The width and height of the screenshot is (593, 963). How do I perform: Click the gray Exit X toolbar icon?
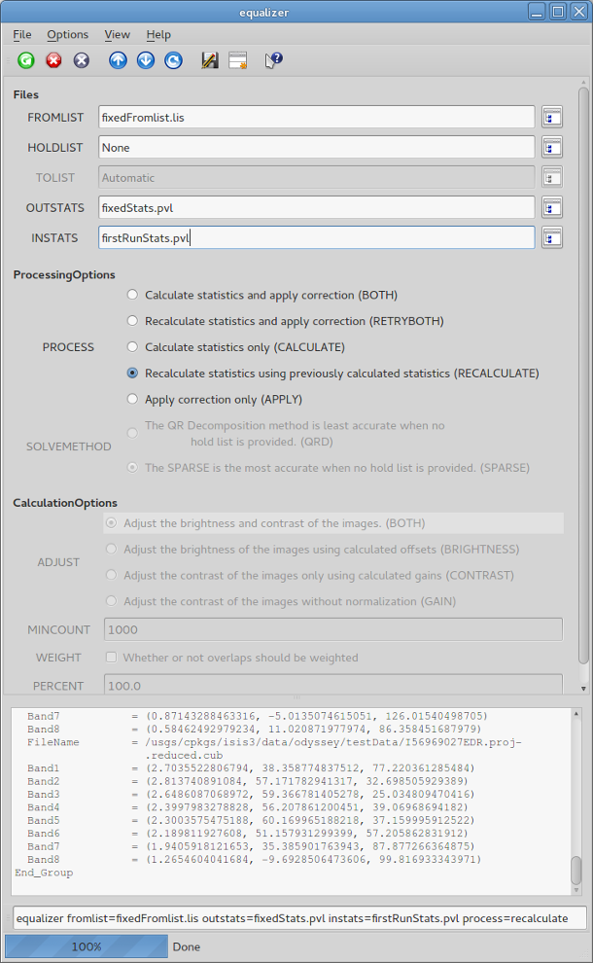click(x=82, y=60)
